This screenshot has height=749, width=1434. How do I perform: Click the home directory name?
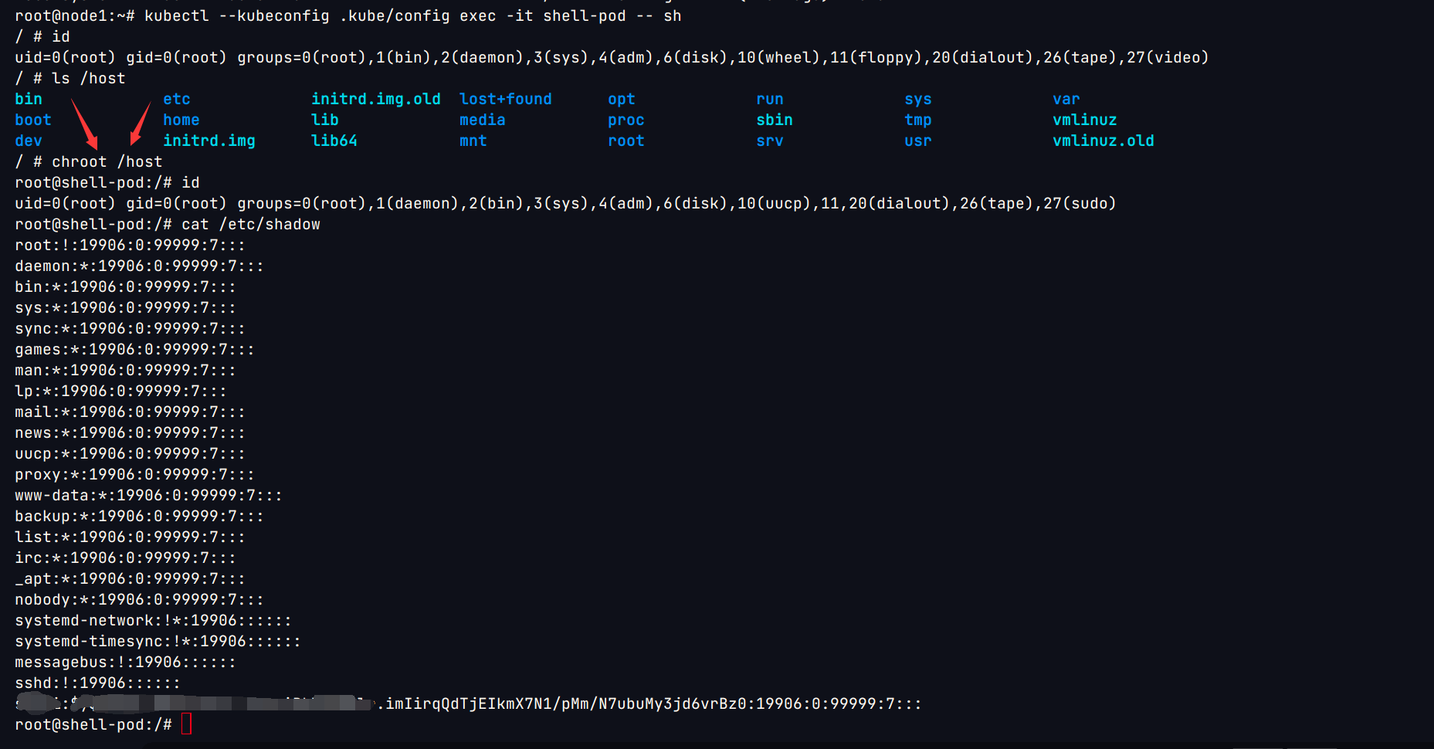tap(181, 120)
